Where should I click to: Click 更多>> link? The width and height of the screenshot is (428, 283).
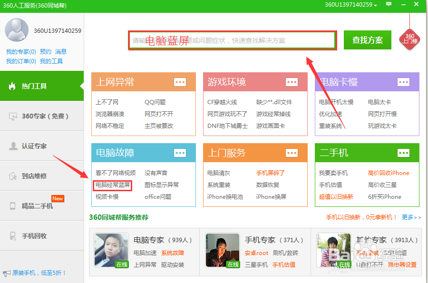point(411,217)
